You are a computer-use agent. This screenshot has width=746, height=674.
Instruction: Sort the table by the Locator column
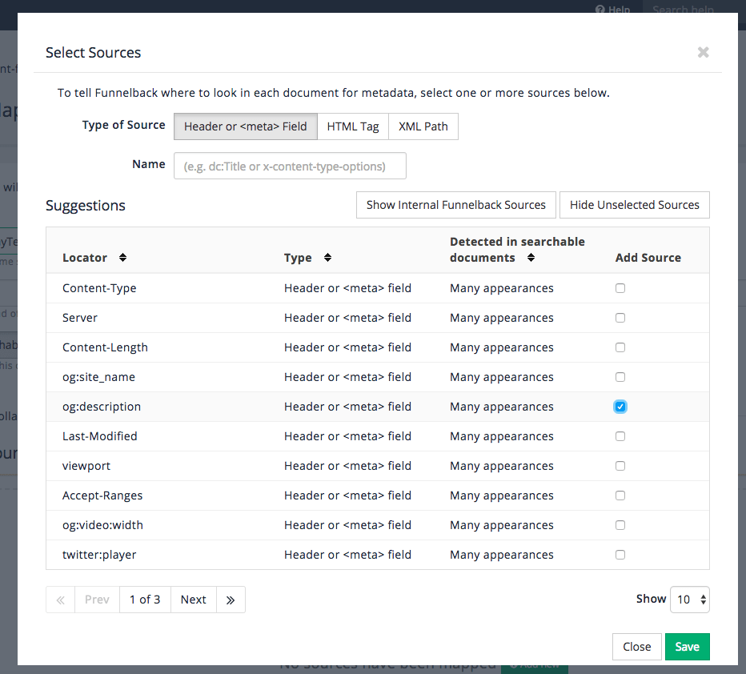[x=122, y=258]
